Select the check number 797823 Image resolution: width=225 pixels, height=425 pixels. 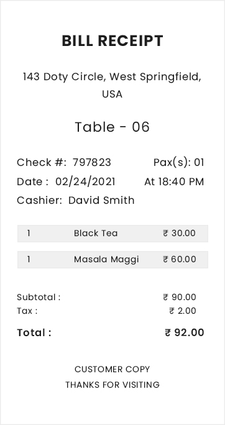pyautogui.click(x=92, y=163)
